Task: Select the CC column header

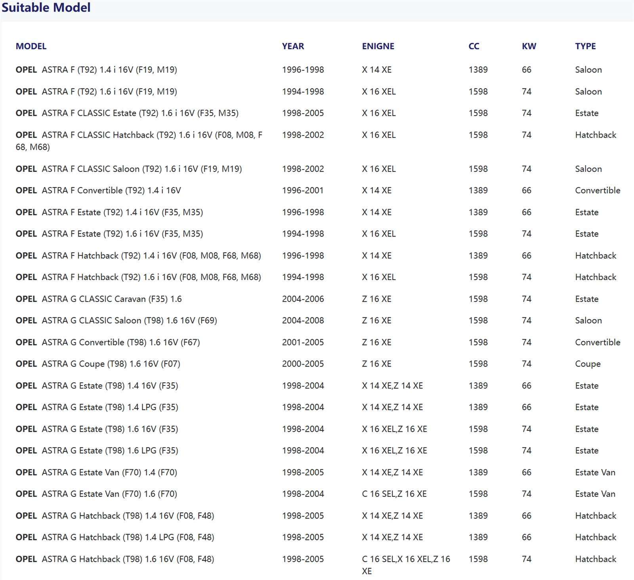Action: pos(474,46)
